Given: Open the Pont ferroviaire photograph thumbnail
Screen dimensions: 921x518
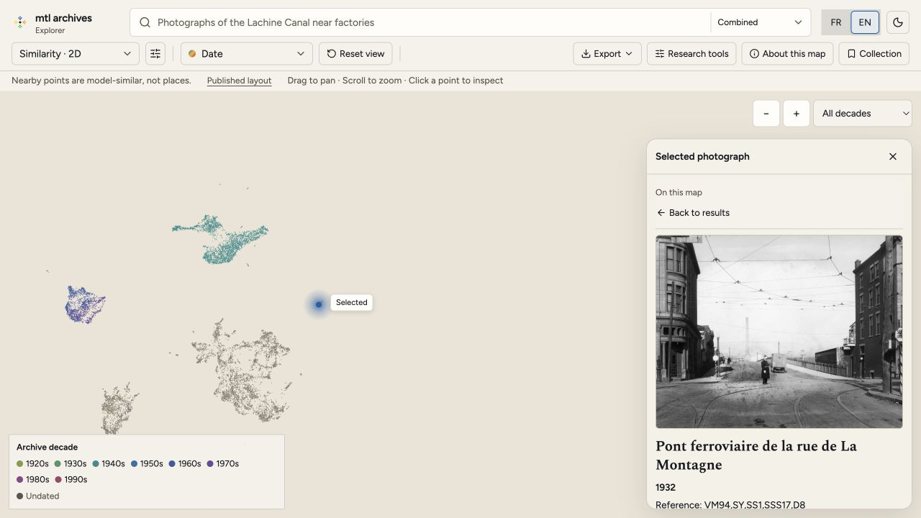Looking at the screenshot, I should click(779, 332).
